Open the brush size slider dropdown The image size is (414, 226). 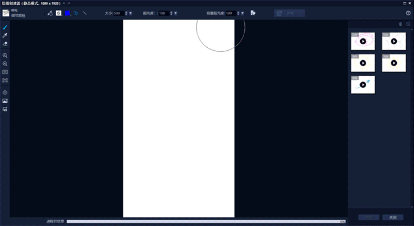pos(131,13)
